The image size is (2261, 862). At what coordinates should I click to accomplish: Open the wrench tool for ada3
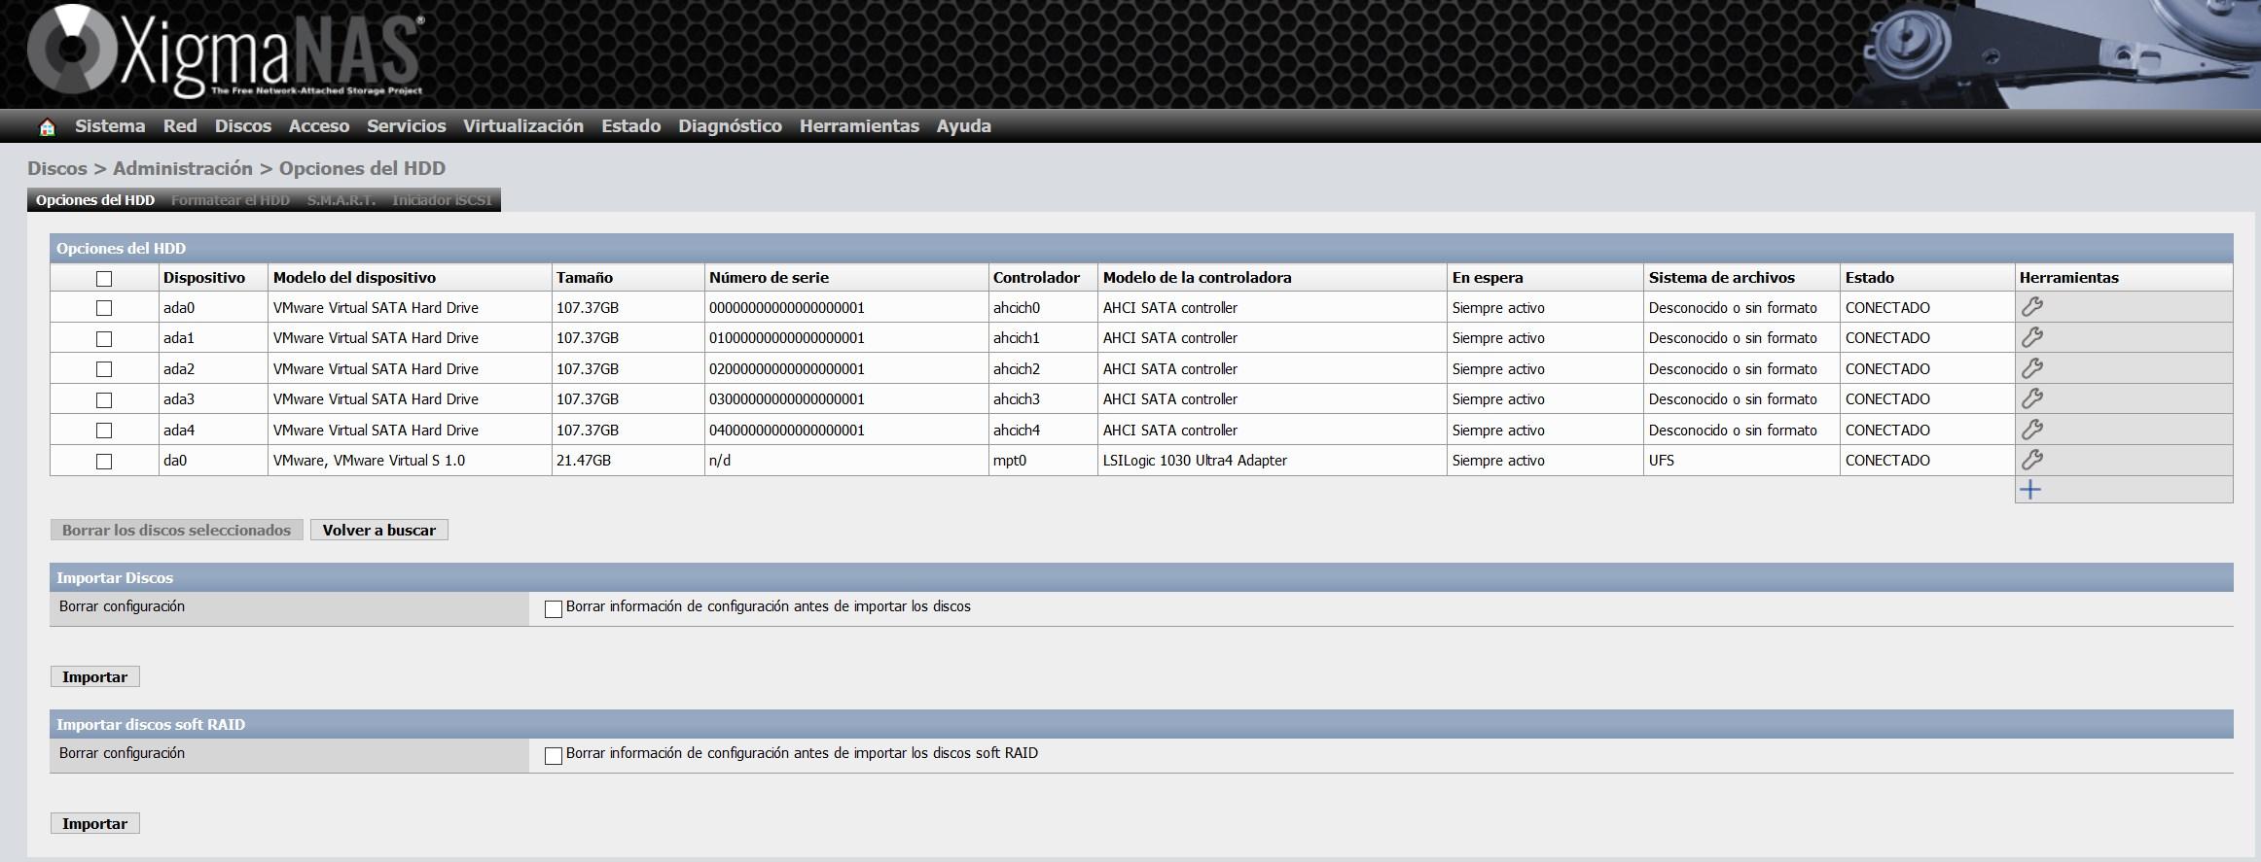click(2031, 399)
